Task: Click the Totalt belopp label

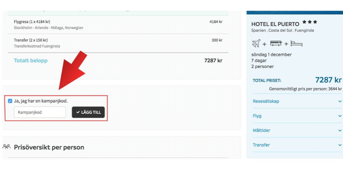Action: [x=31, y=61]
